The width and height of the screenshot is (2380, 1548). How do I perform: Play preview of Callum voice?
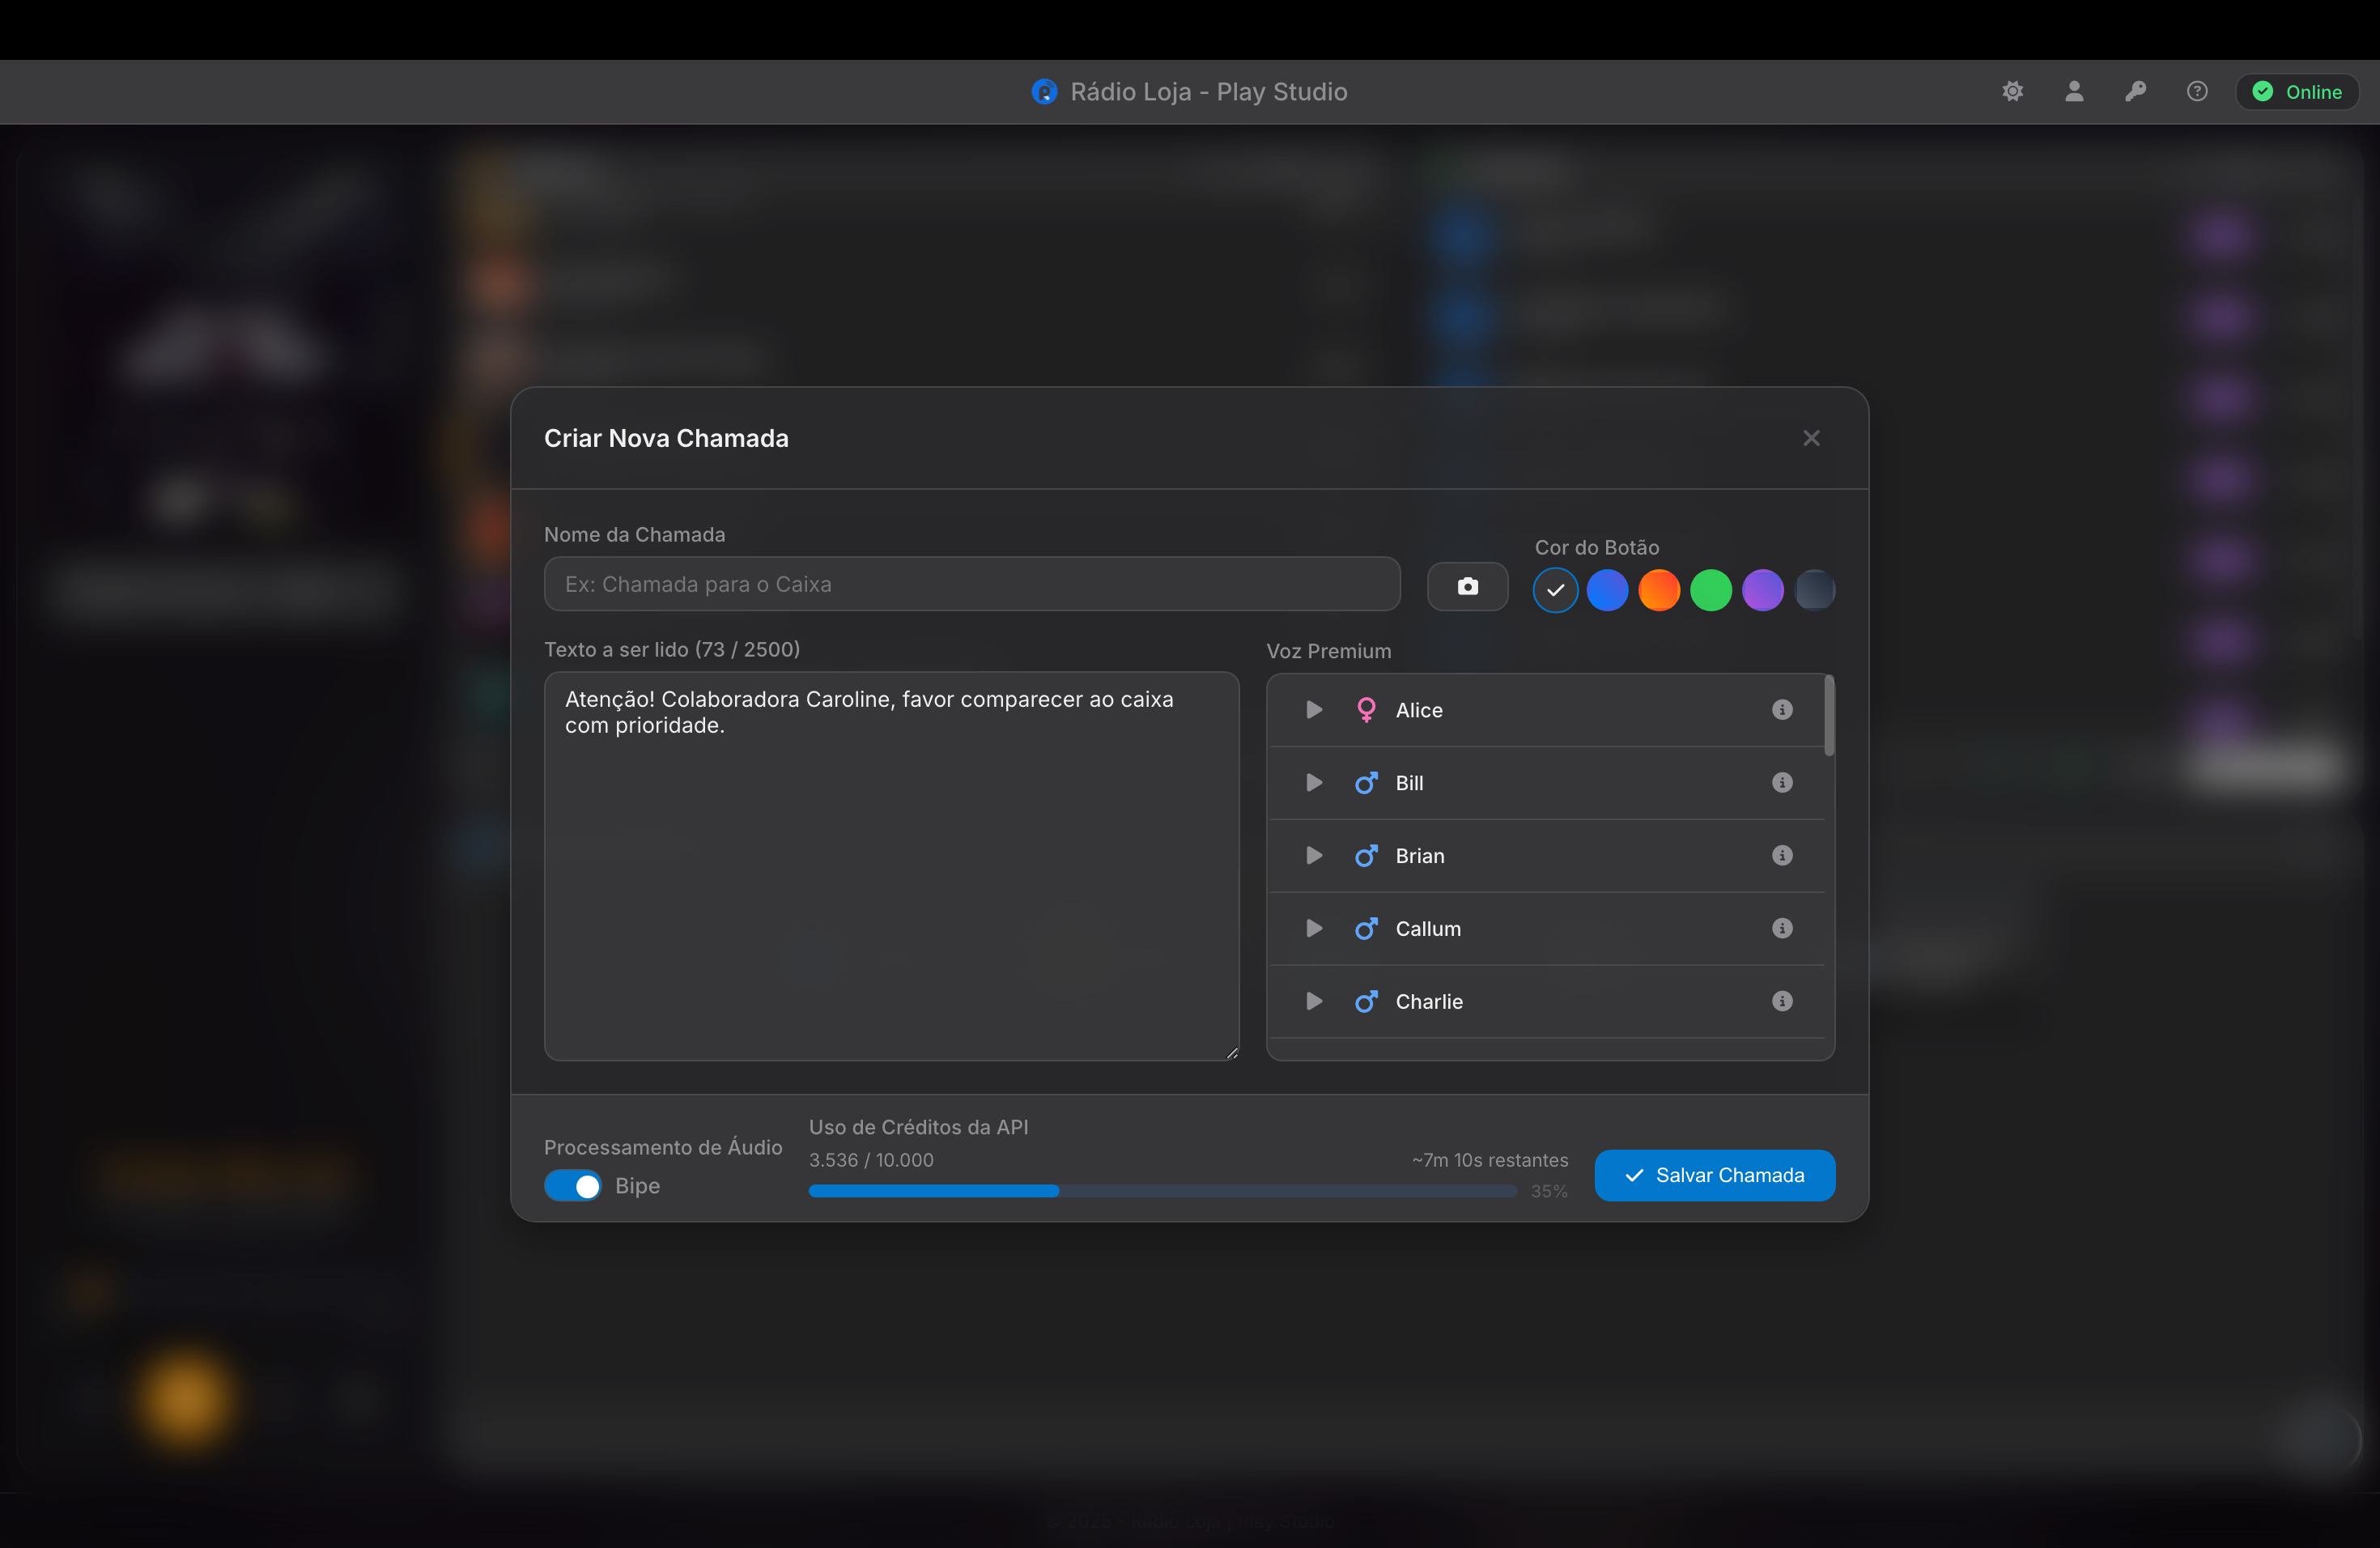[x=1314, y=929]
